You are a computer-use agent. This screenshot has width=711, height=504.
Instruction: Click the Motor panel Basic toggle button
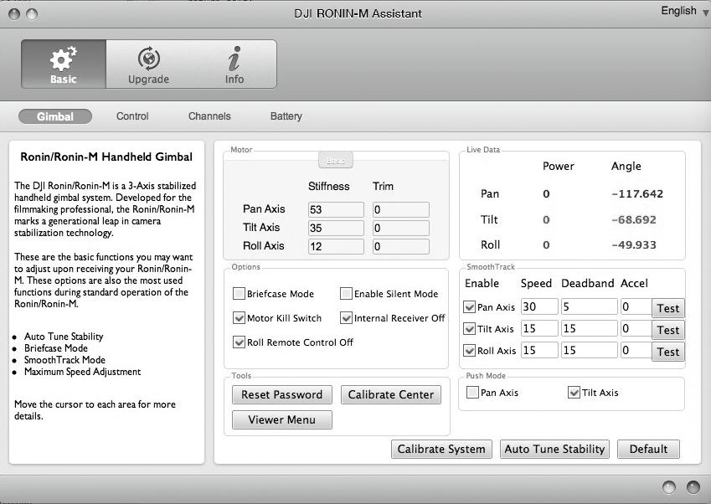[336, 161]
